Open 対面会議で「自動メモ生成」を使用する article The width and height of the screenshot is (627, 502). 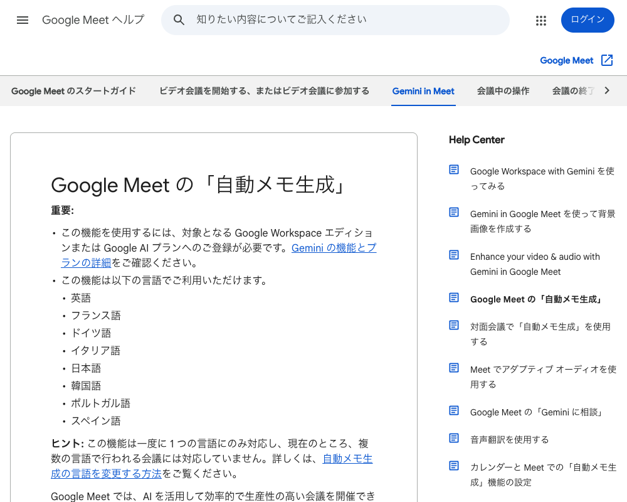tap(540, 334)
